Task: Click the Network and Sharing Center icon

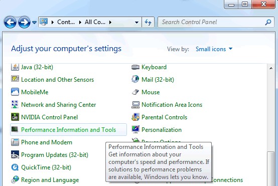Action: 15,104
